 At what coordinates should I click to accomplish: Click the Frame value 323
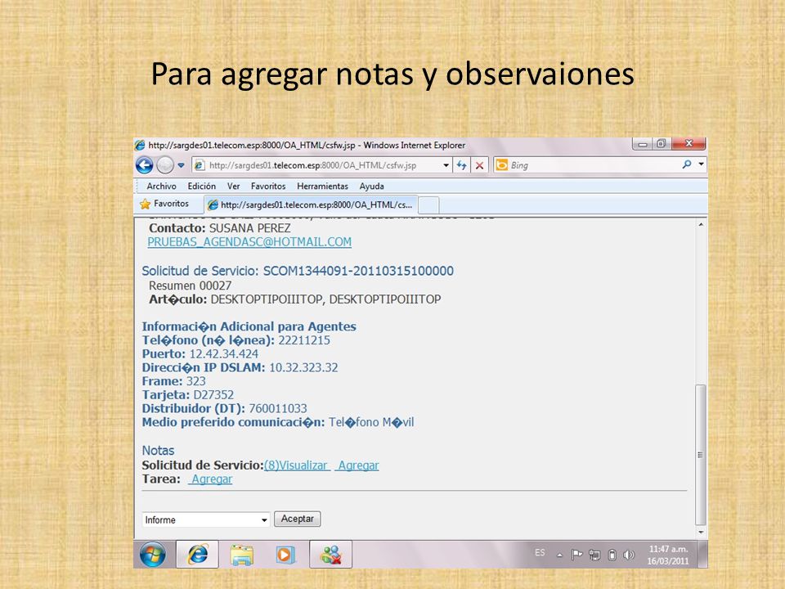196,381
